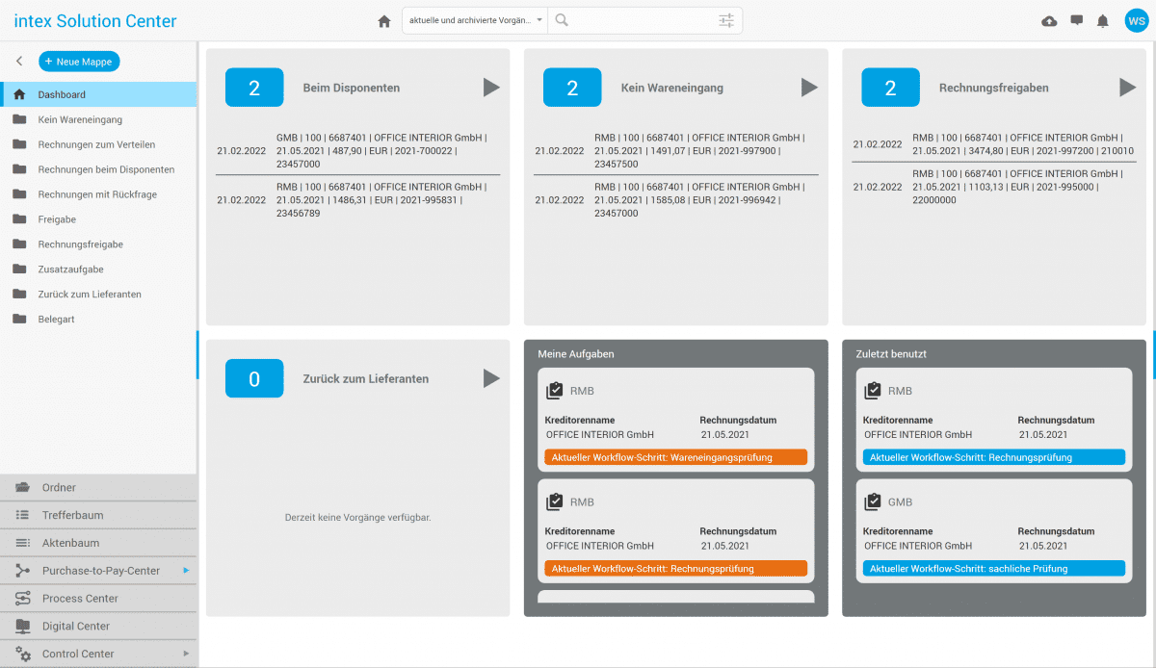The width and height of the screenshot is (1156, 668).
Task: Open the cloud upload icon
Action: [x=1049, y=21]
